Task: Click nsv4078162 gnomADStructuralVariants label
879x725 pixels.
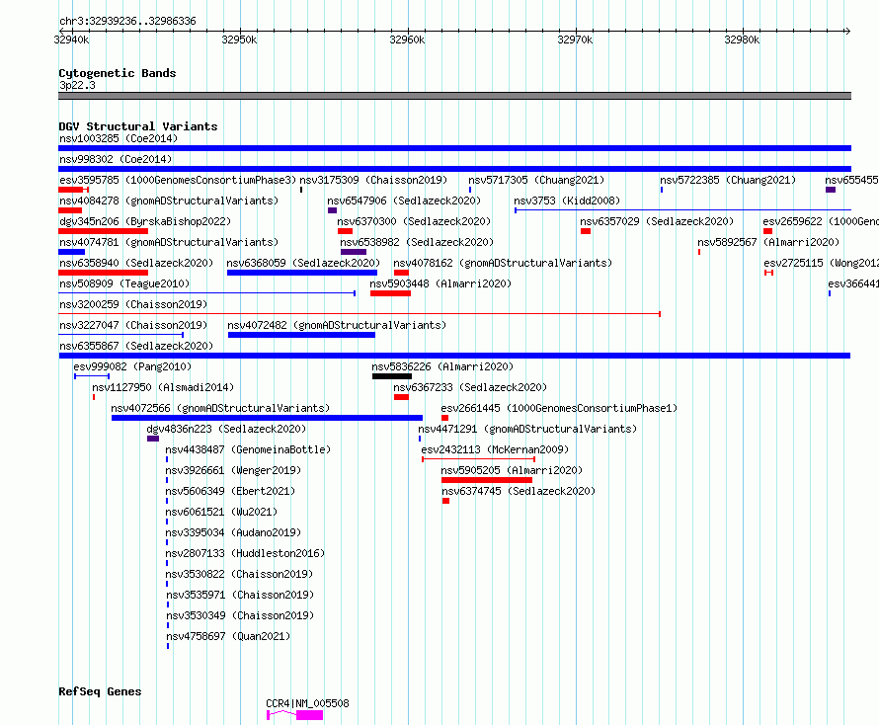Action: 503,263
